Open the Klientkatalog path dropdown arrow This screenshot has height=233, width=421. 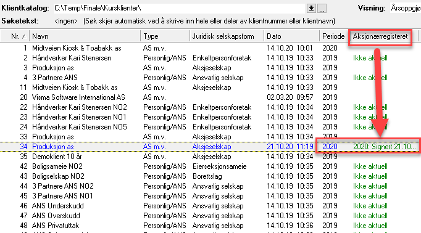[311, 9]
